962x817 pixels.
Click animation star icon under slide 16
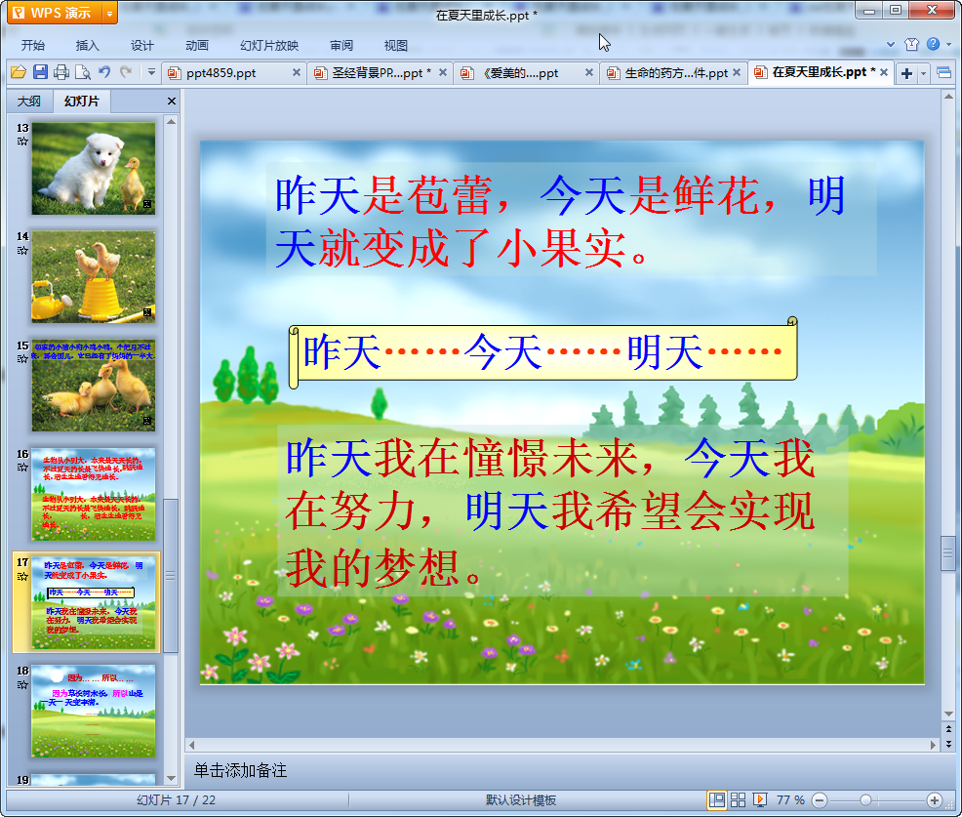[x=22, y=468]
